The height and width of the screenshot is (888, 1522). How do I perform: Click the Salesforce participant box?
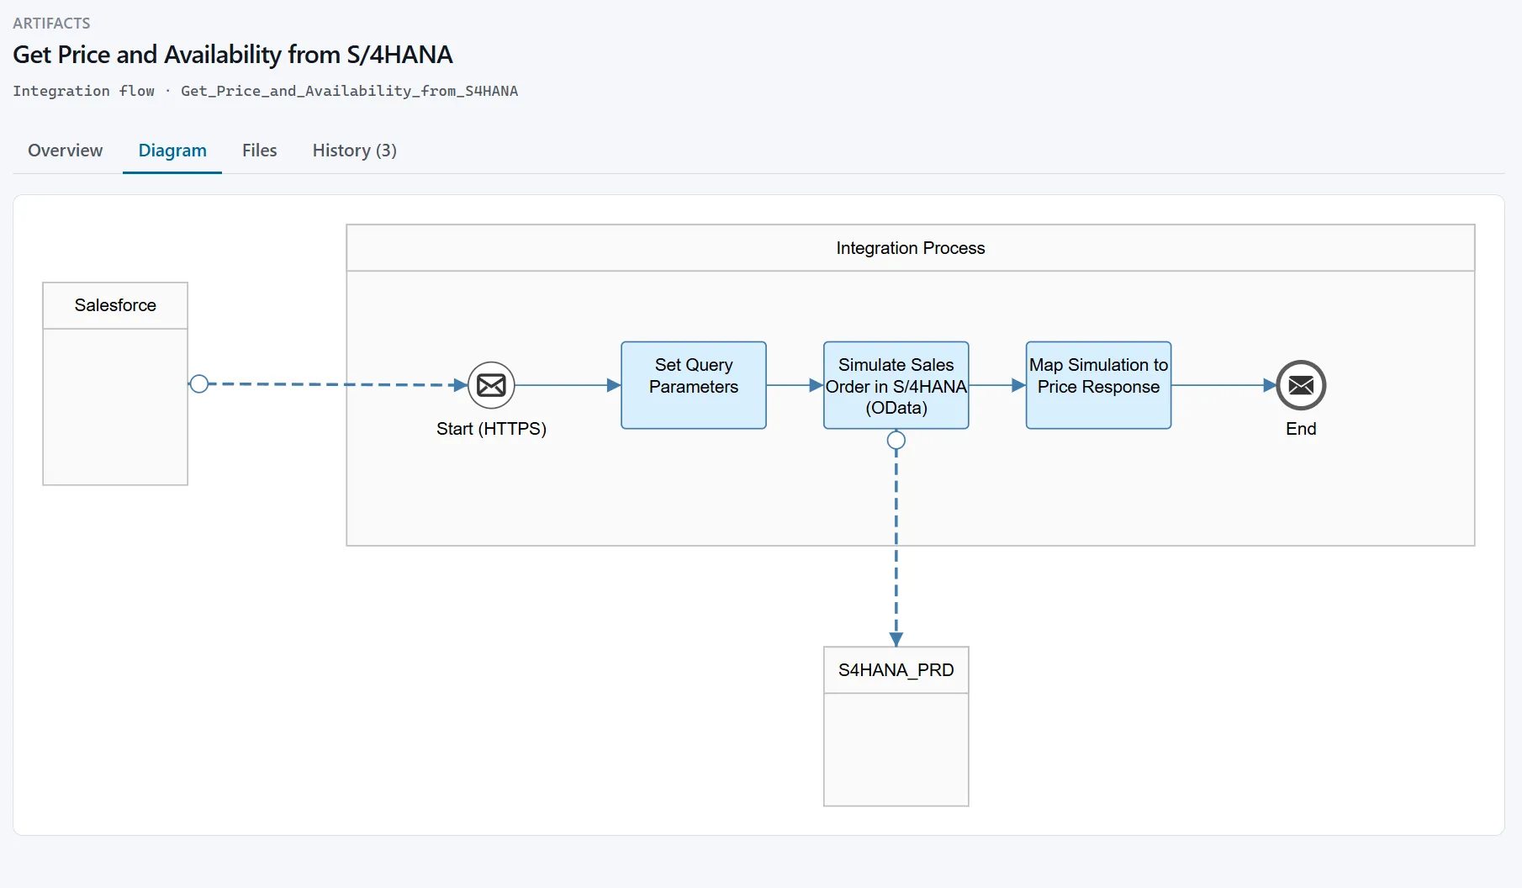click(115, 384)
